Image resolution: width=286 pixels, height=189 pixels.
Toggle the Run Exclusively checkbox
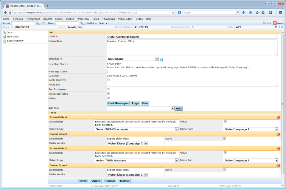(108, 89)
